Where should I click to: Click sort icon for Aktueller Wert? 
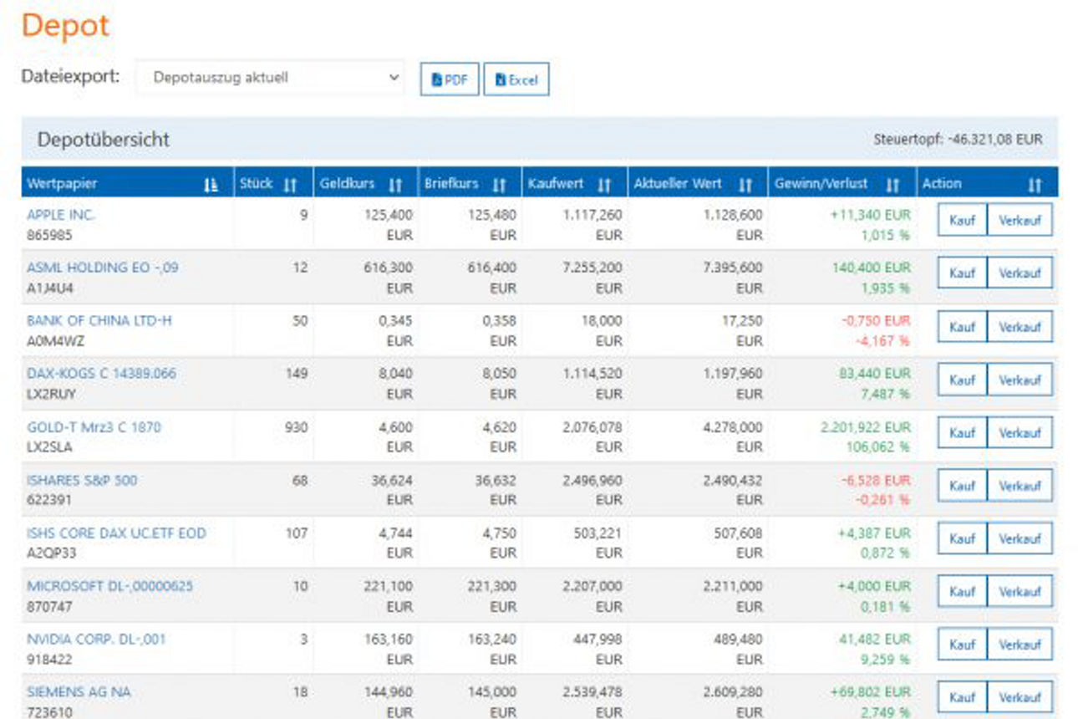[x=746, y=185]
